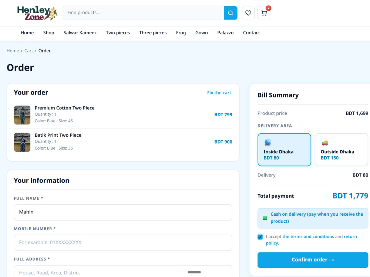The width and height of the screenshot is (370, 277).
Task: Click the cash on delivery money icon
Action: coord(265,218)
